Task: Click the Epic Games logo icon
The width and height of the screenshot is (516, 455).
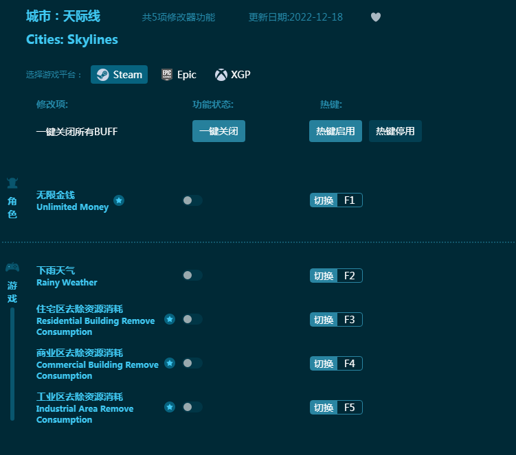Action: tap(167, 75)
